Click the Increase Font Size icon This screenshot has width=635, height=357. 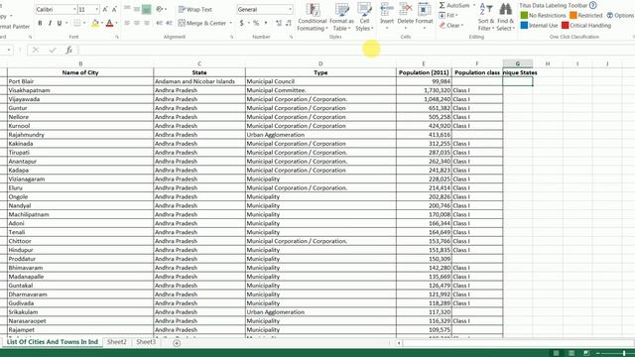tap(105, 9)
